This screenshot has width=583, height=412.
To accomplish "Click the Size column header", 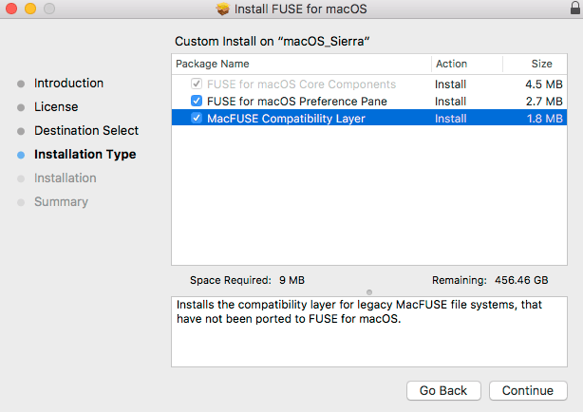I will pyautogui.click(x=541, y=65).
